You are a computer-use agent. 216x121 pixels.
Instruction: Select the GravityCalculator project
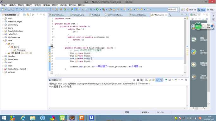15,31
